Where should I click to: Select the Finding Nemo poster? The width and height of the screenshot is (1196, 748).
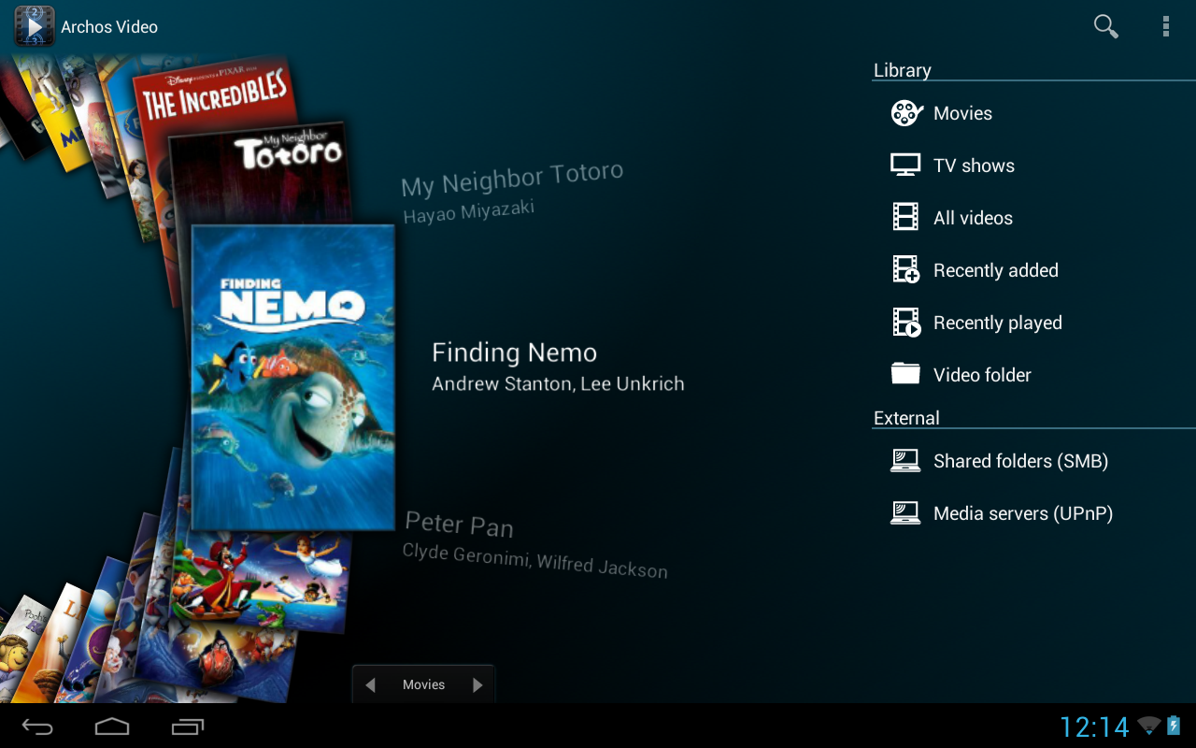292,379
